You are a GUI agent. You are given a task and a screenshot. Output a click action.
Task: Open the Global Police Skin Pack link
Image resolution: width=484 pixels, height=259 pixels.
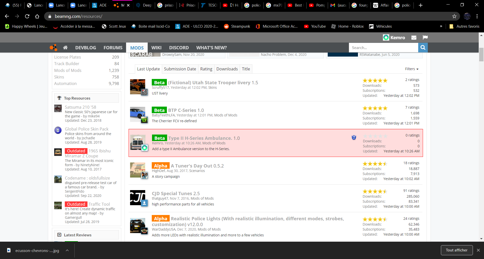tap(87, 129)
